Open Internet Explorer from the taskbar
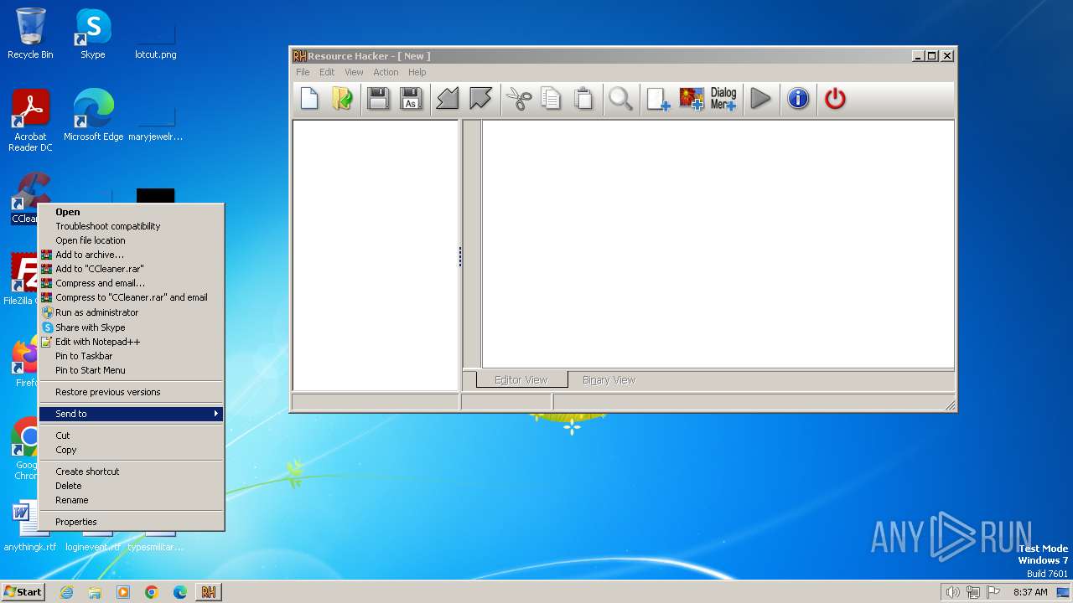The width and height of the screenshot is (1073, 603). tap(66, 592)
